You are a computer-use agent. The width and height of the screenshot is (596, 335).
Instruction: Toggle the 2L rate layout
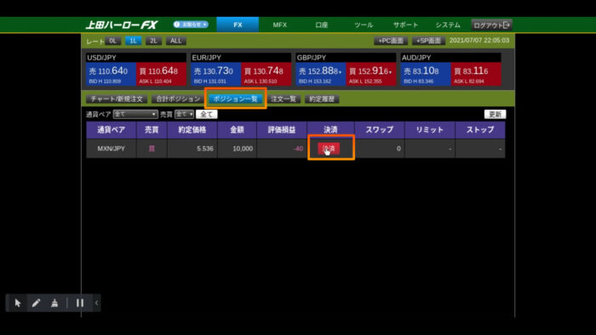[x=153, y=41]
